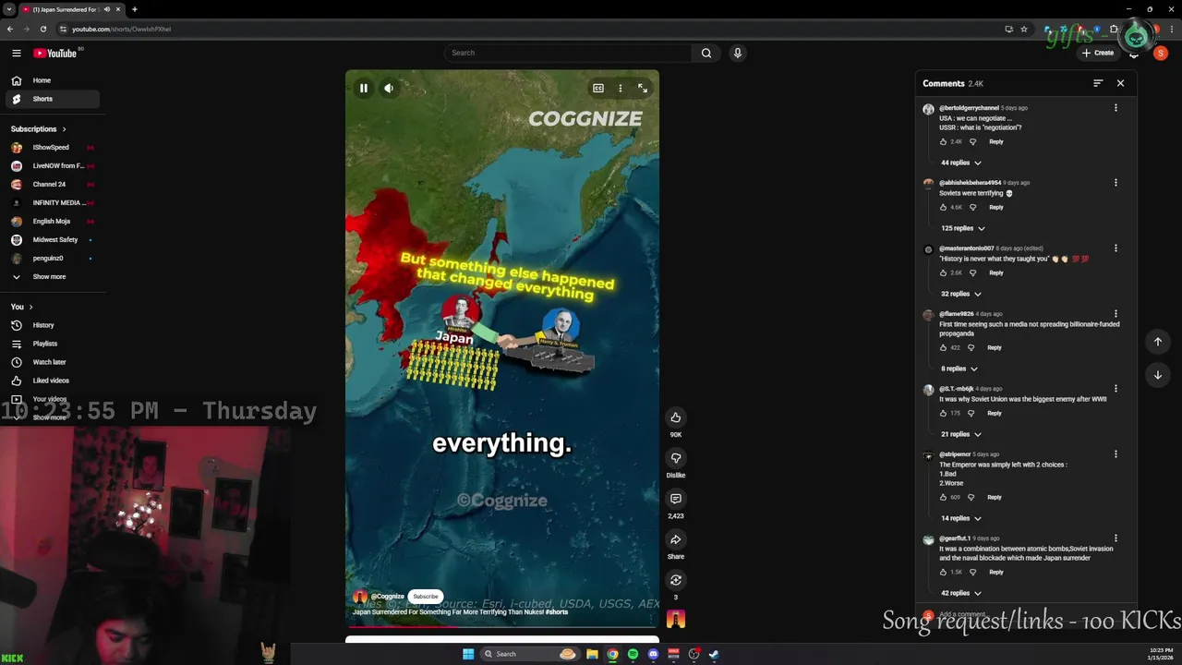Viewport: 1182px width, 665px height.
Task: Open the new tab plus button
Action: 135,9
